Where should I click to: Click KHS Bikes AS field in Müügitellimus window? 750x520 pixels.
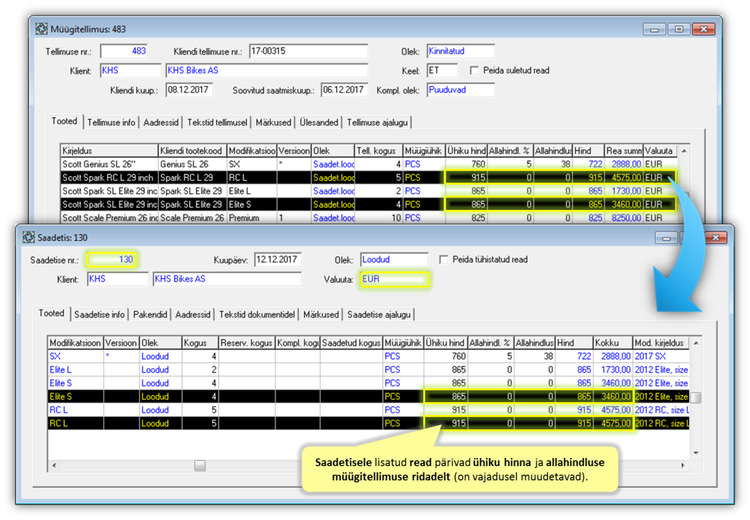pyautogui.click(x=267, y=71)
